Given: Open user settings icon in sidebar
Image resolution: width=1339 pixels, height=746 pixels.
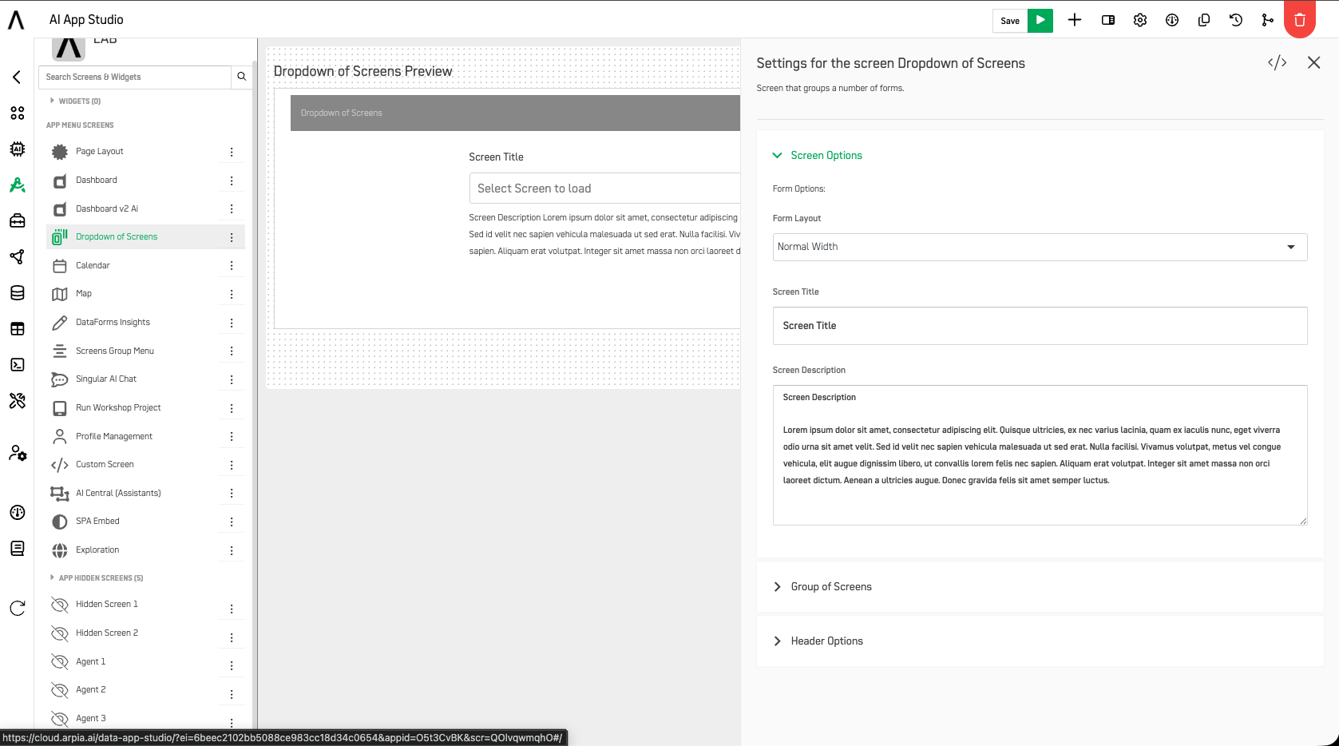Looking at the screenshot, I should pos(18,454).
